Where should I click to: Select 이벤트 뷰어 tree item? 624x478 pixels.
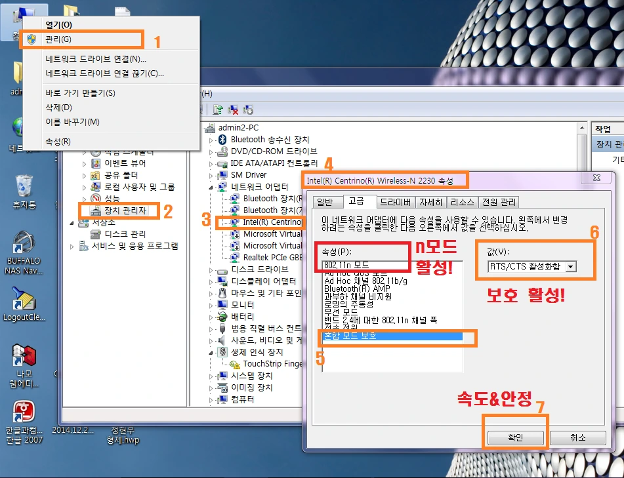click(125, 163)
